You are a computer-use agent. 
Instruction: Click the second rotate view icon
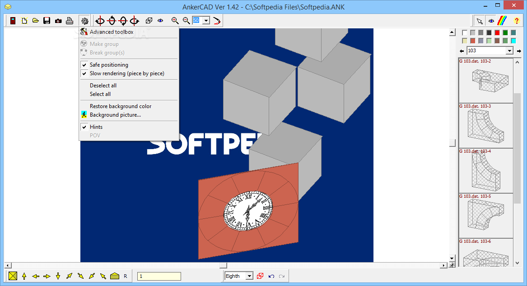click(112, 21)
